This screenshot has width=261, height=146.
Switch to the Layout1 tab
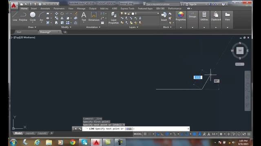[30, 133]
